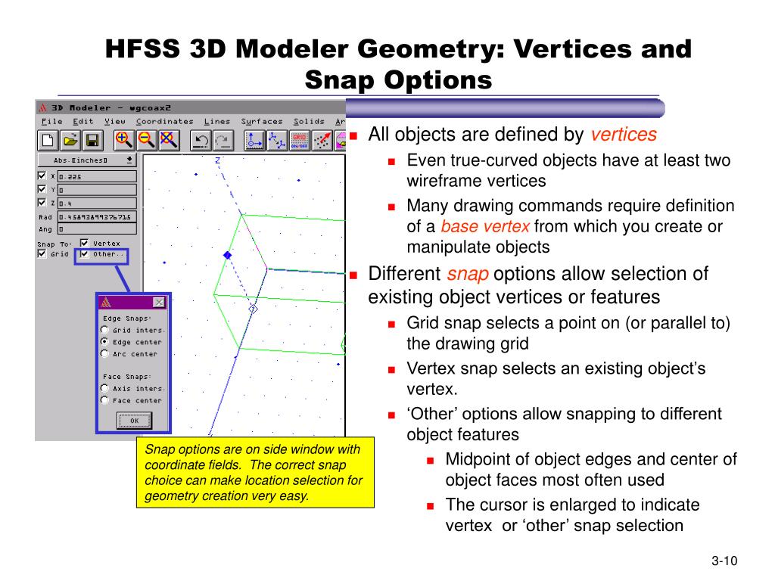
Task: Click the Redo arrow icon
Action: (223, 141)
